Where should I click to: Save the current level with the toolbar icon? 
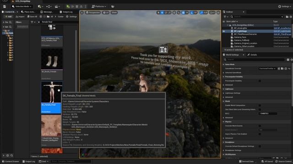5,6
